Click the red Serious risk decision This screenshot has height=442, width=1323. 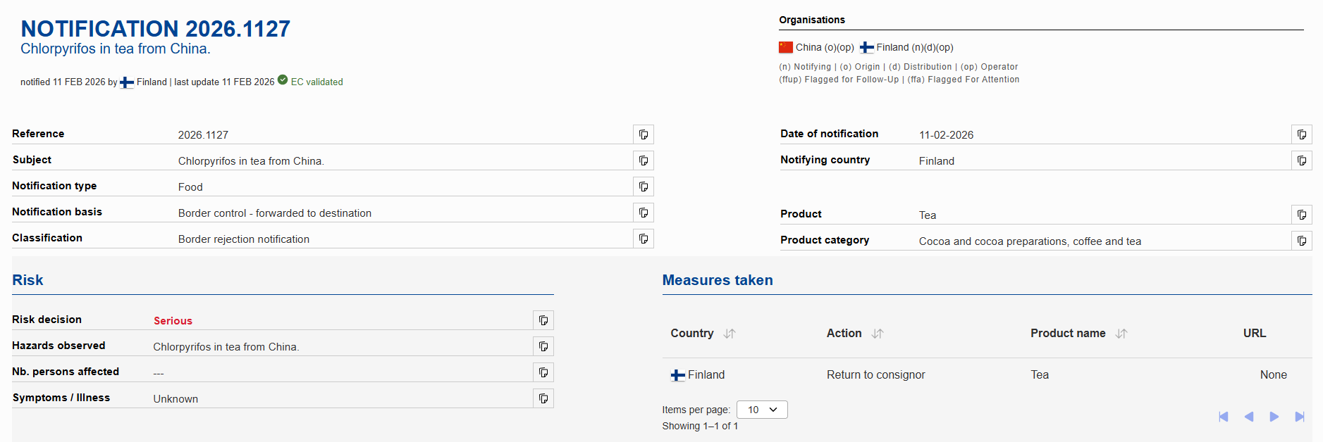pos(173,321)
